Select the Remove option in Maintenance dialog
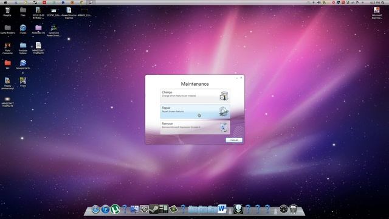 click(195, 127)
